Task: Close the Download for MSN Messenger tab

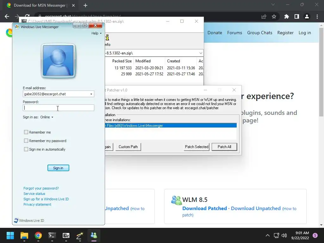Action: [73, 6]
